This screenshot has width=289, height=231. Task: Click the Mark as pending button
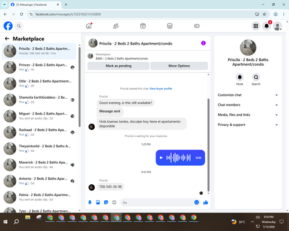(x=118, y=66)
